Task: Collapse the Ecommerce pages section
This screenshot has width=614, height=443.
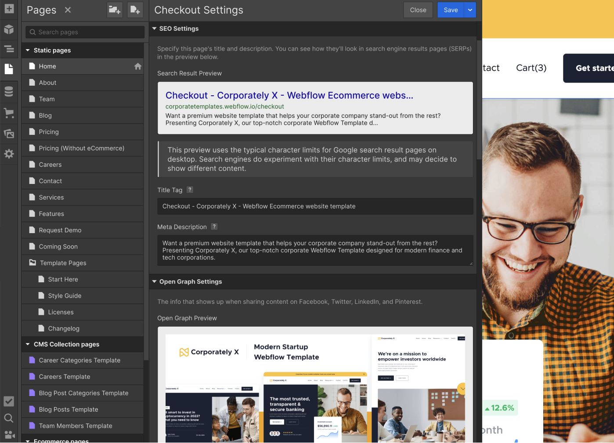Action: 28,440
